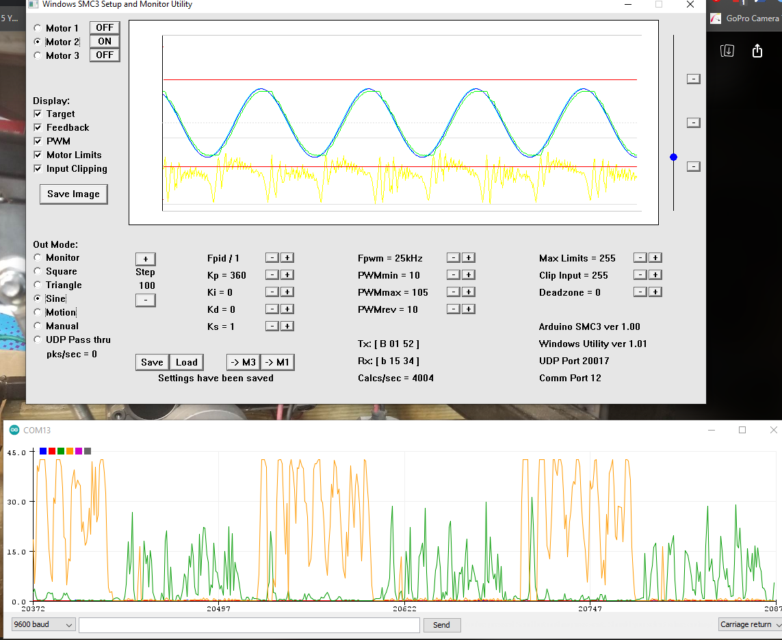Screen dimensions: 782x640
Task: Toggle the Motor Limits display checkbox
Action: coord(38,155)
